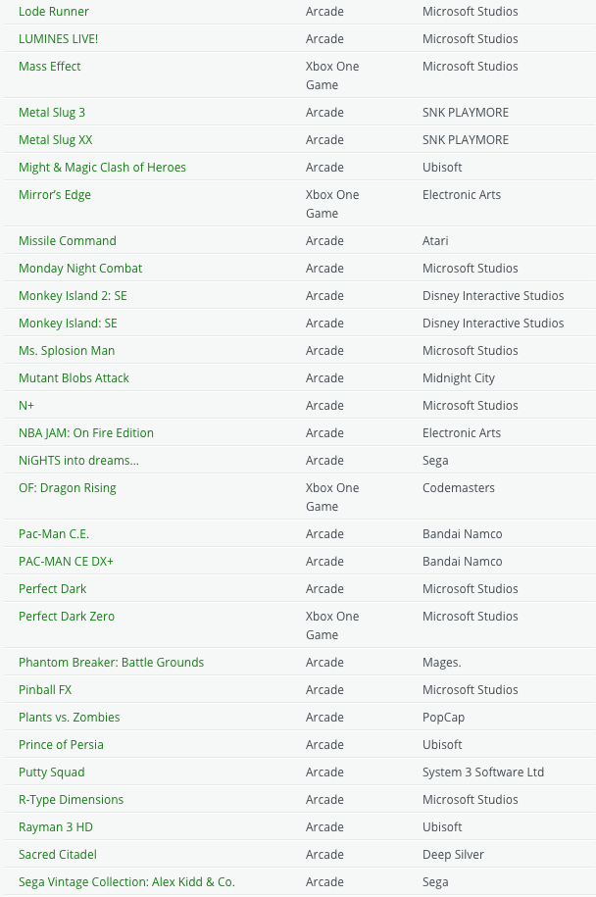Open the Lode Runner game page
The width and height of the screenshot is (596, 897).
[54, 11]
